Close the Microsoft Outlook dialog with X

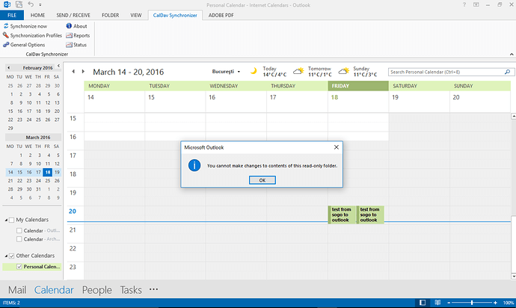pos(337,147)
